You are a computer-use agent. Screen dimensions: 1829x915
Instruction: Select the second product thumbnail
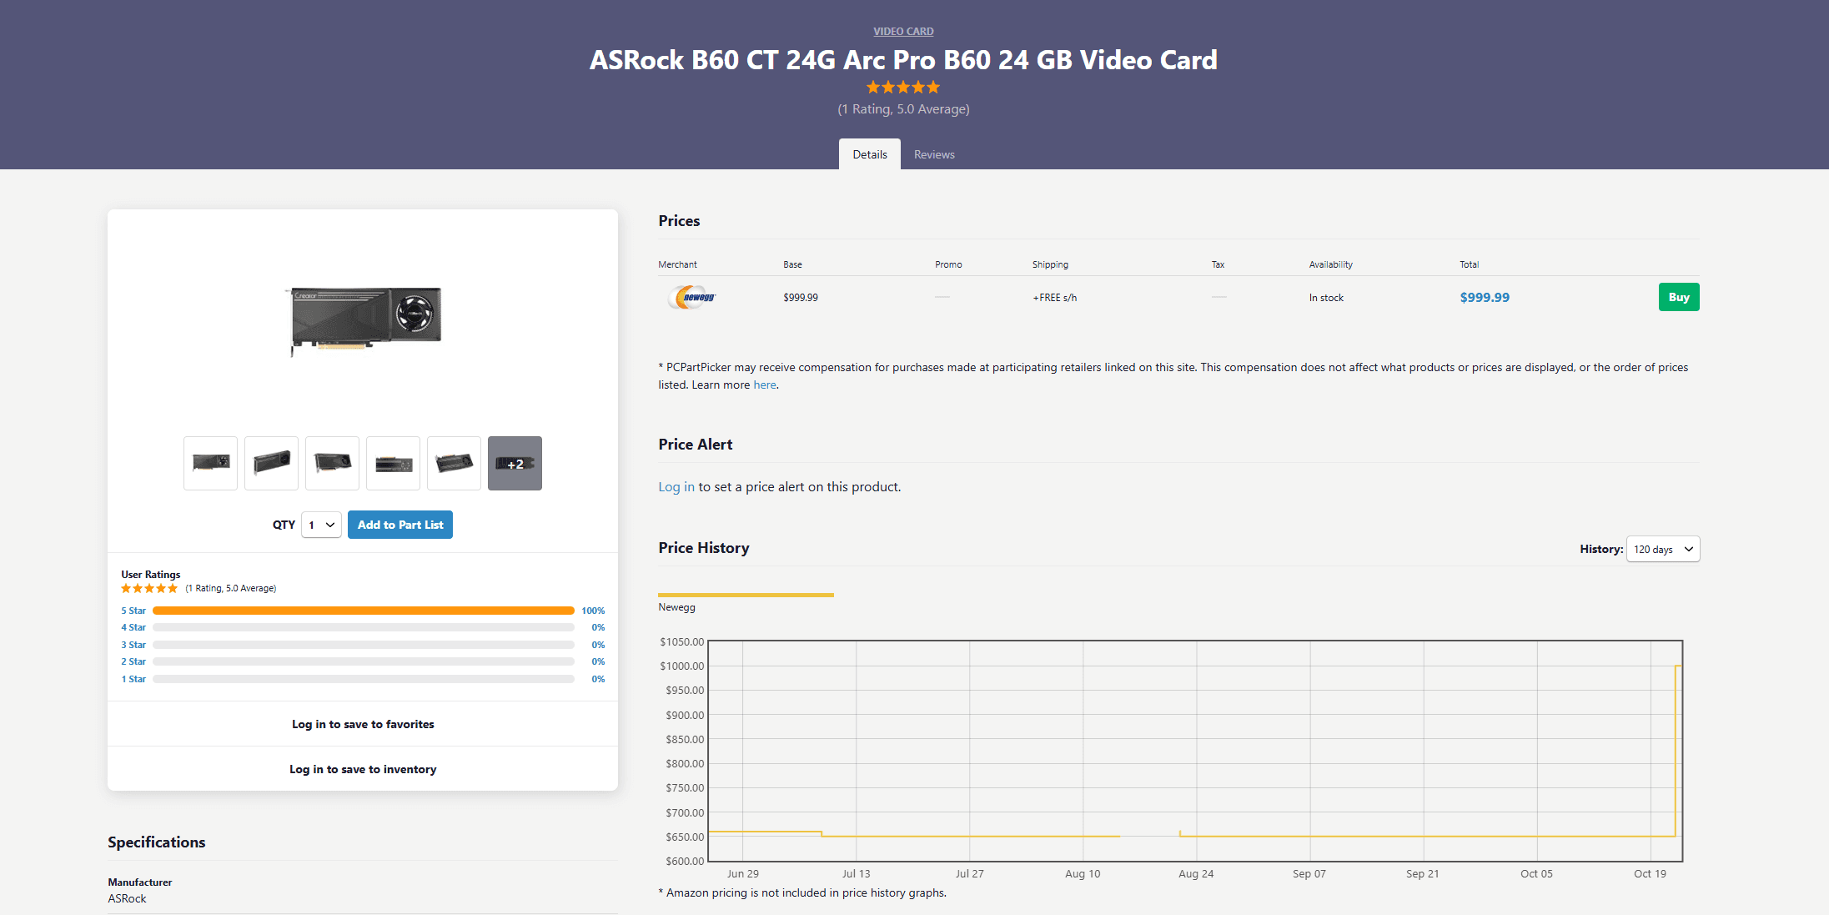tap(271, 463)
